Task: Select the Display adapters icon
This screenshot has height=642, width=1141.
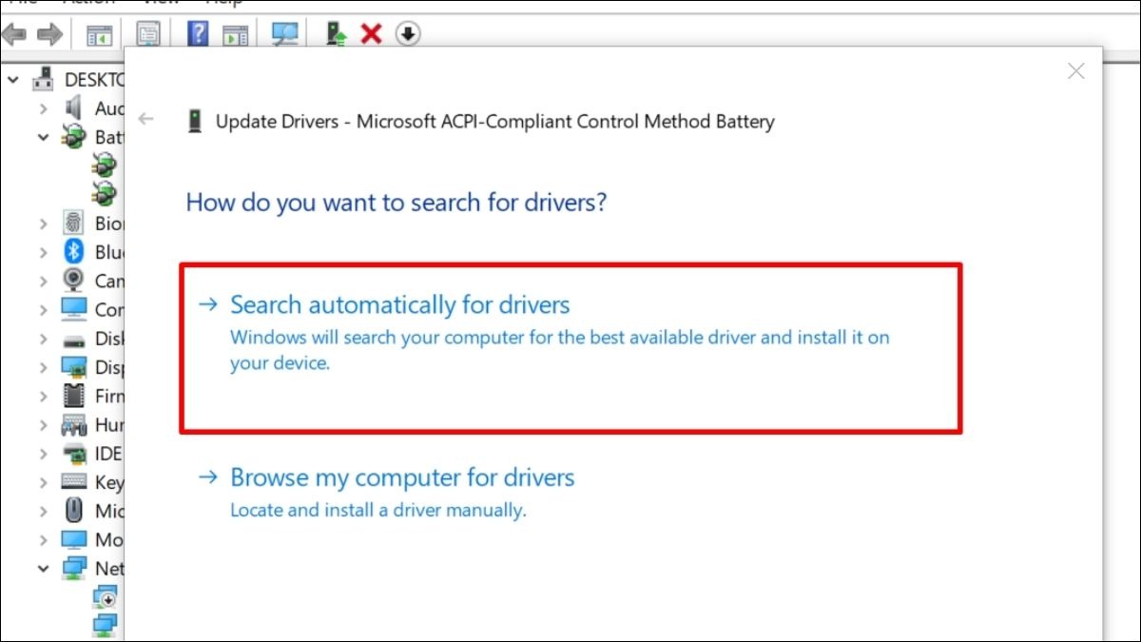Action: [73, 367]
